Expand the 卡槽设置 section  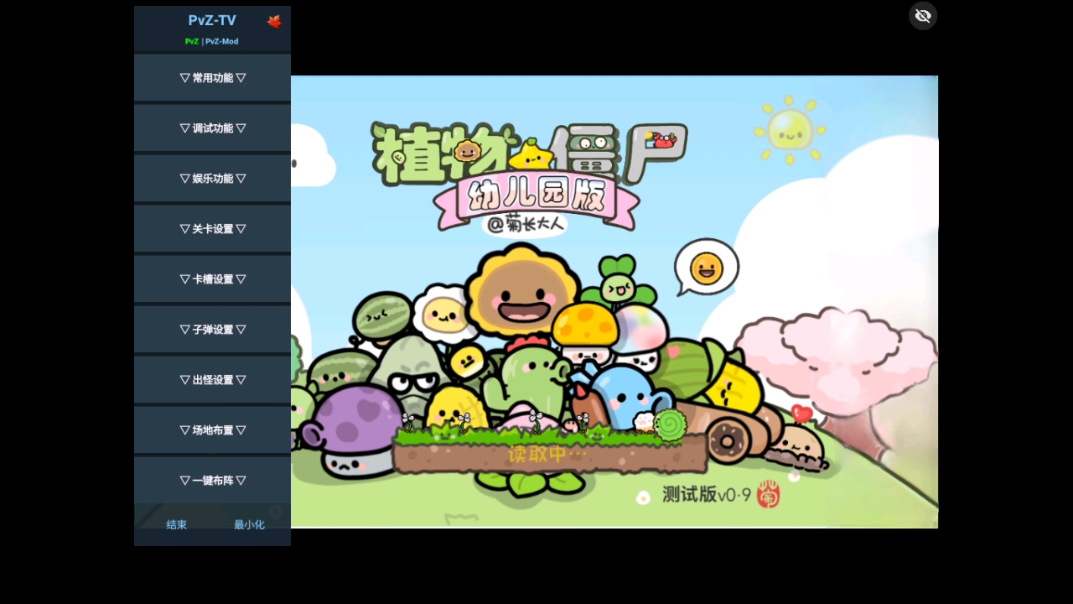pos(212,279)
